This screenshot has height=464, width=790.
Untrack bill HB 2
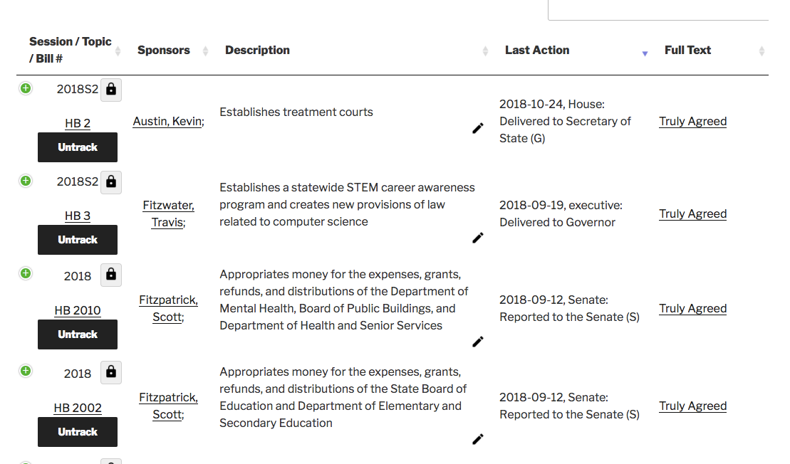pos(78,147)
